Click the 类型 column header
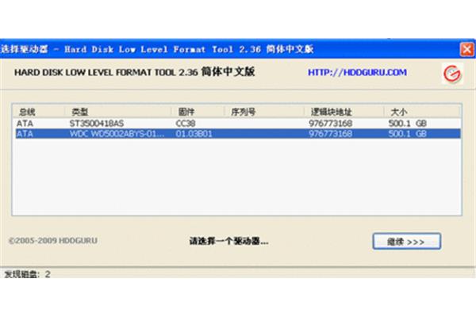The width and height of the screenshot is (476, 317). pos(117,112)
